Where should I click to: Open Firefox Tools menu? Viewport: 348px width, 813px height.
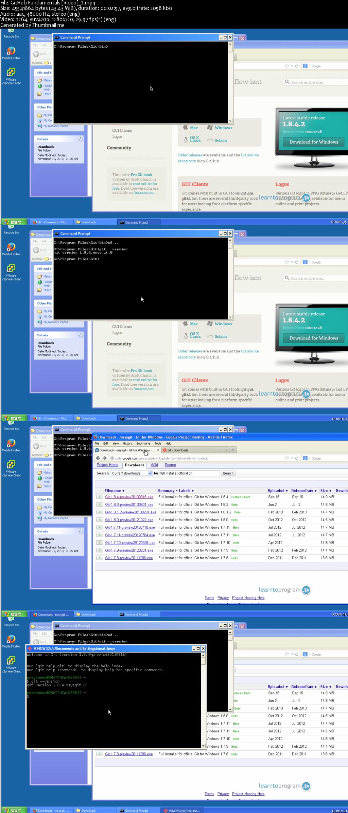[158, 444]
